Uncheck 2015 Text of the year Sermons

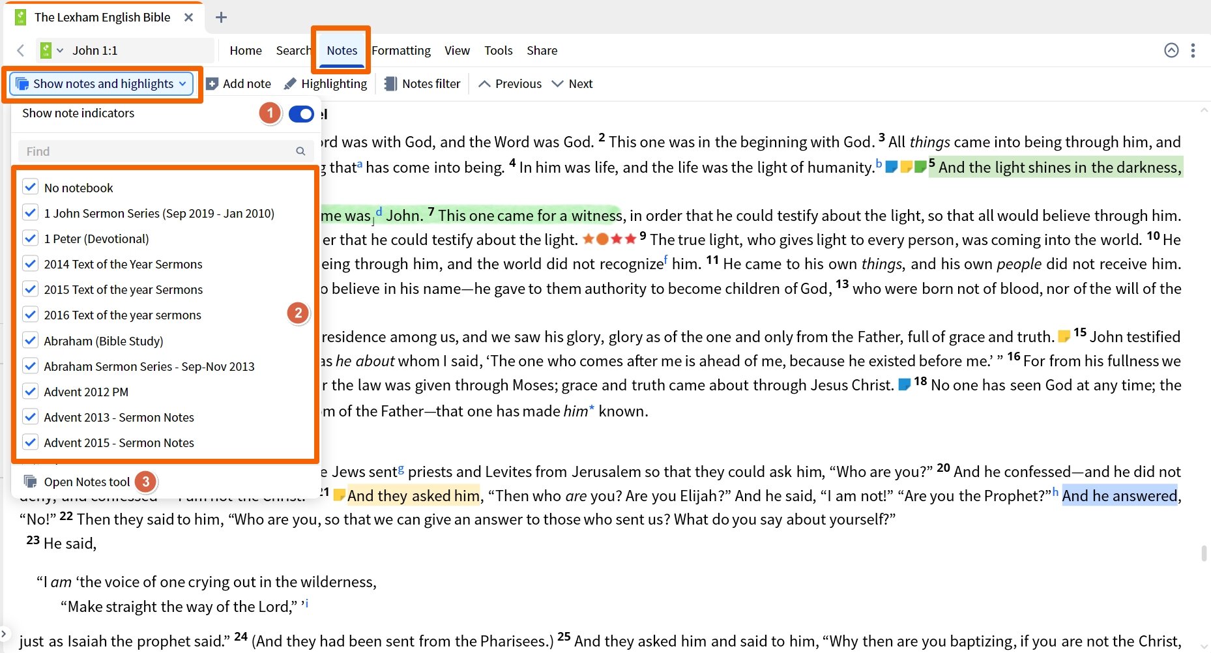(30, 289)
